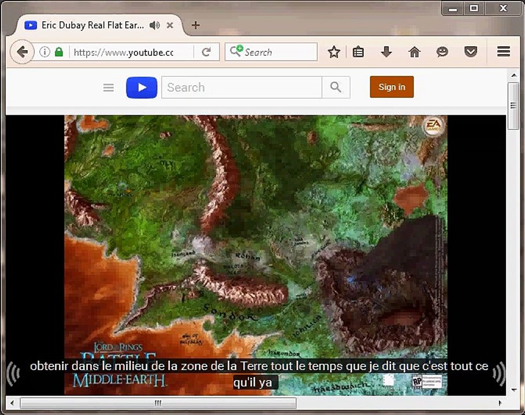Click the YouTube play logo
525x415 pixels.
point(142,88)
